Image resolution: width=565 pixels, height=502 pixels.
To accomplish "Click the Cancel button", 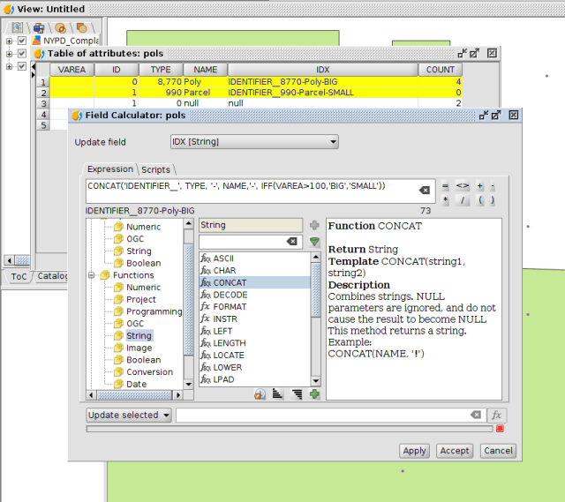I will click(498, 450).
